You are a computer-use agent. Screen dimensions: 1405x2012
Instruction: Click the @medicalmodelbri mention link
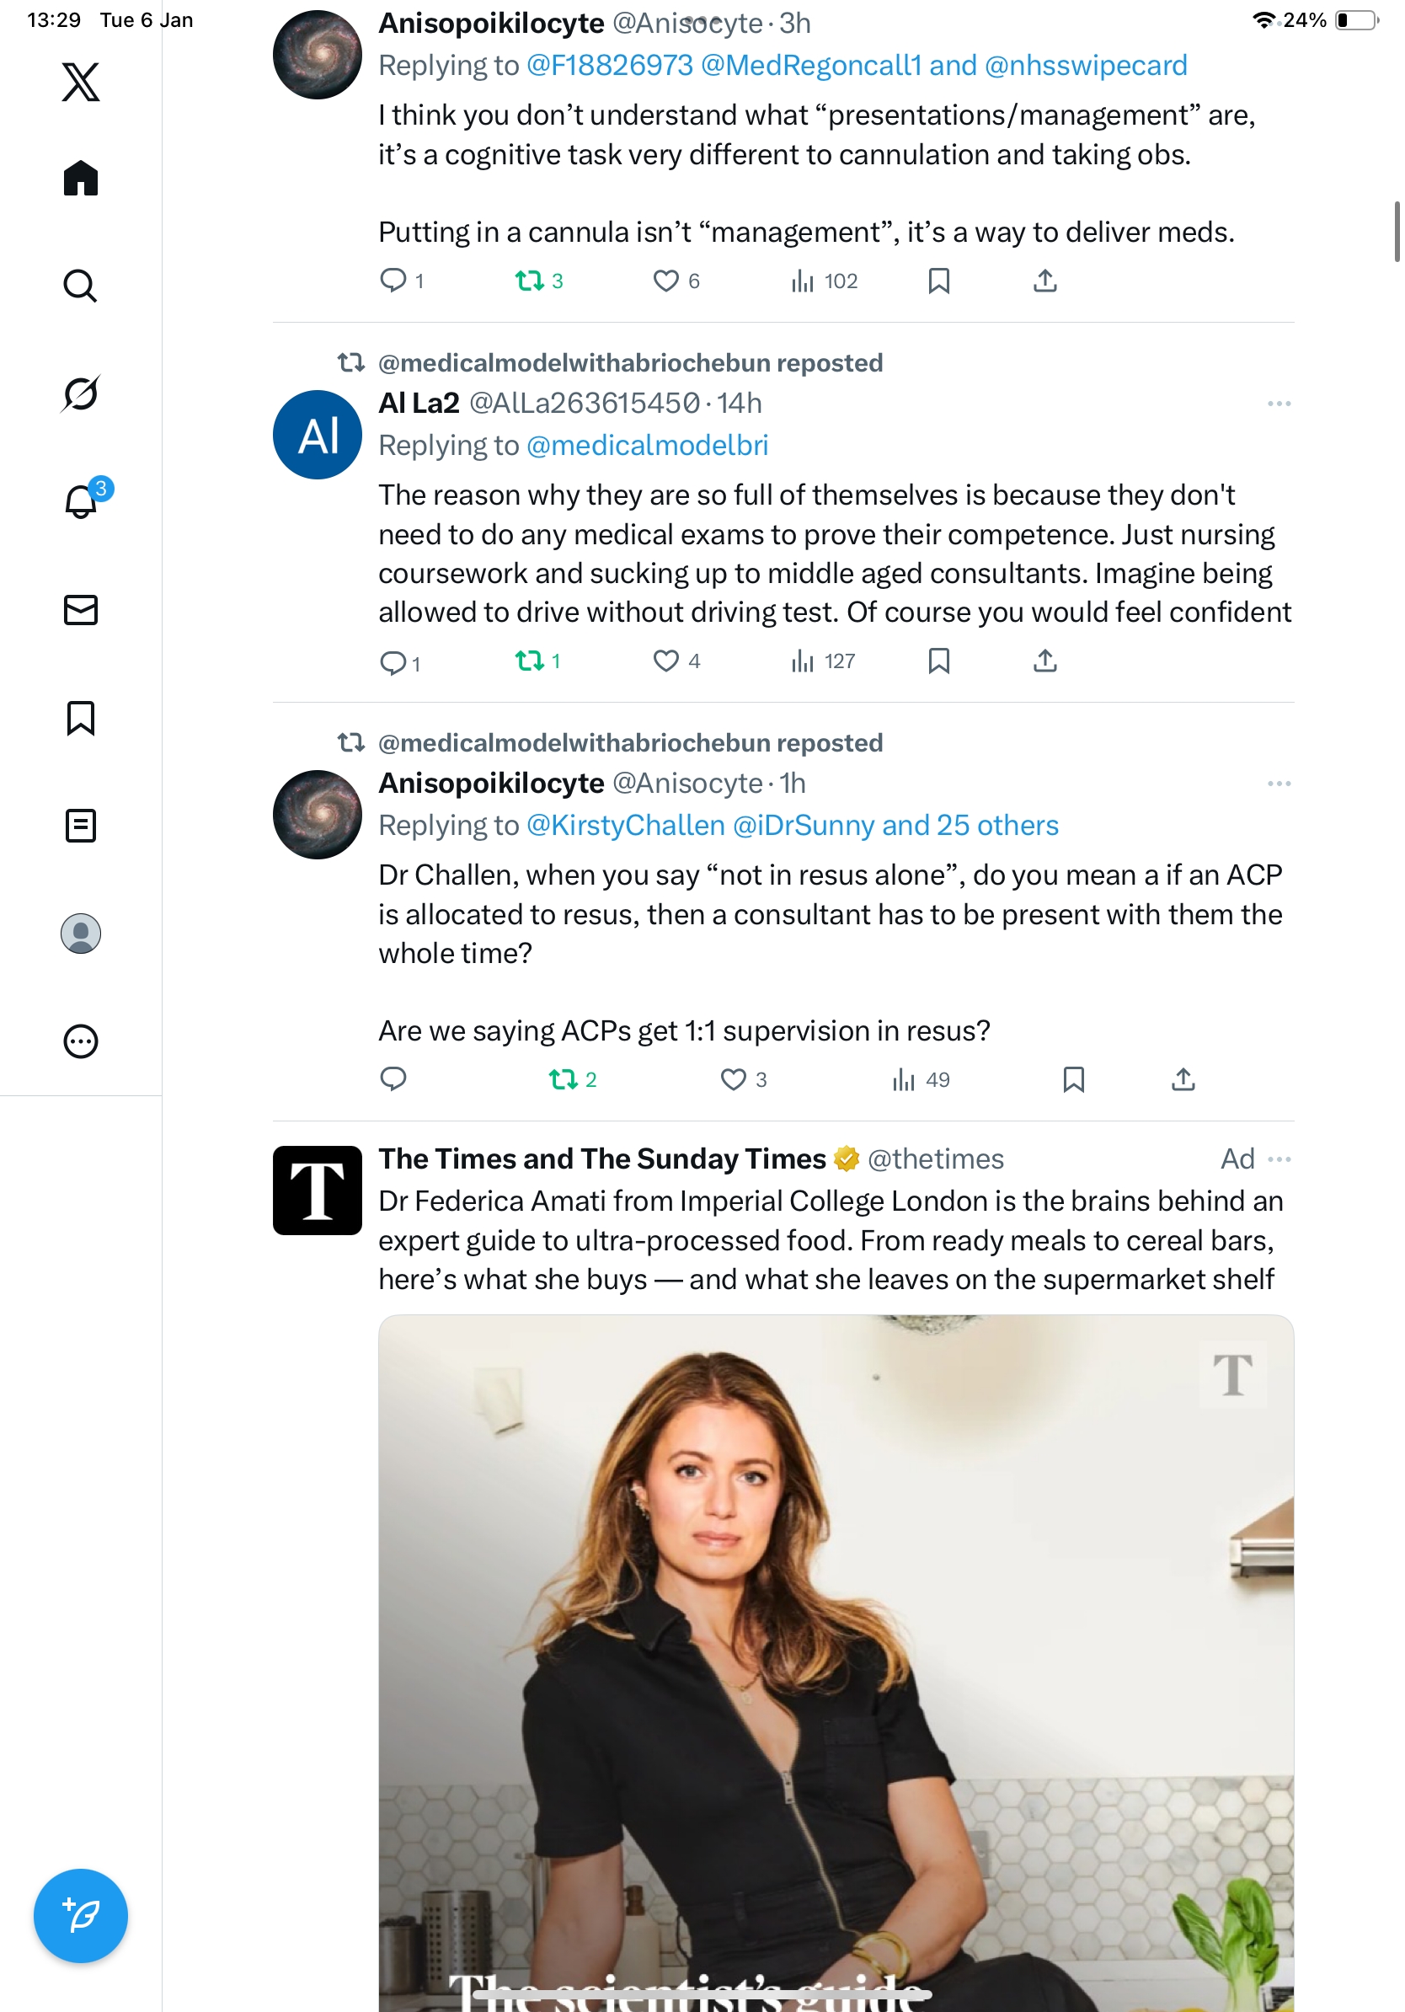coord(647,445)
